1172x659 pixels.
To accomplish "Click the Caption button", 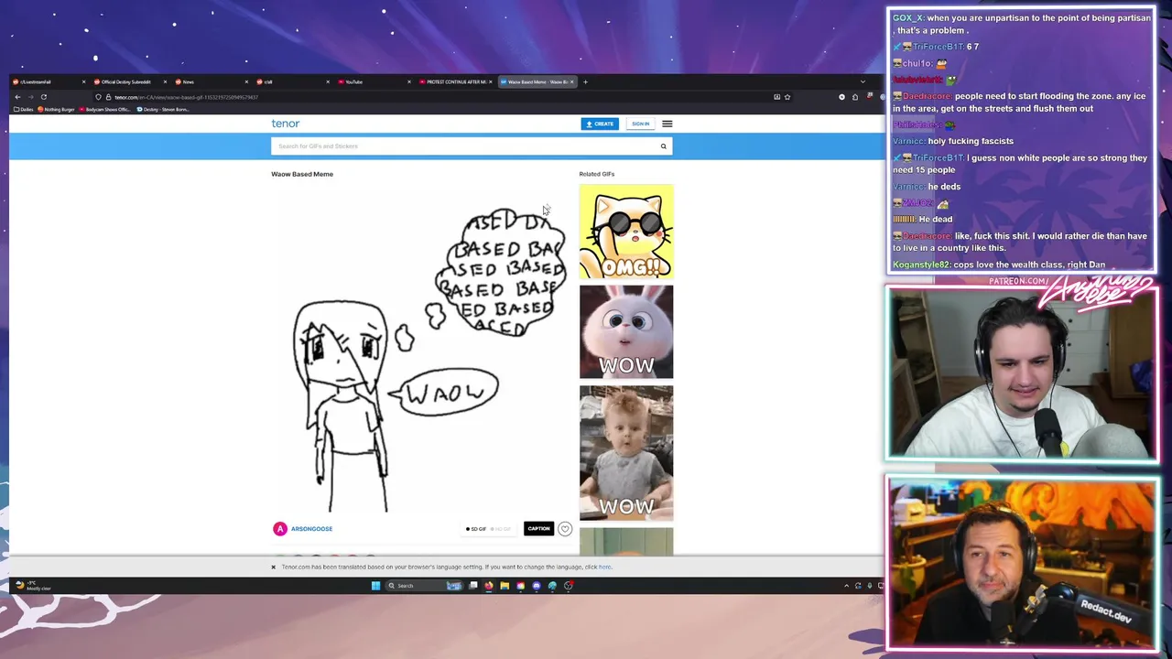I will pyautogui.click(x=538, y=529).
